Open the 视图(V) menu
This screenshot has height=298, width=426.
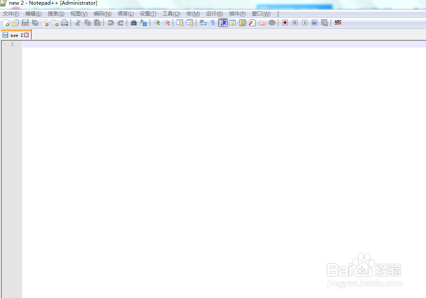[x=79, y=14]
